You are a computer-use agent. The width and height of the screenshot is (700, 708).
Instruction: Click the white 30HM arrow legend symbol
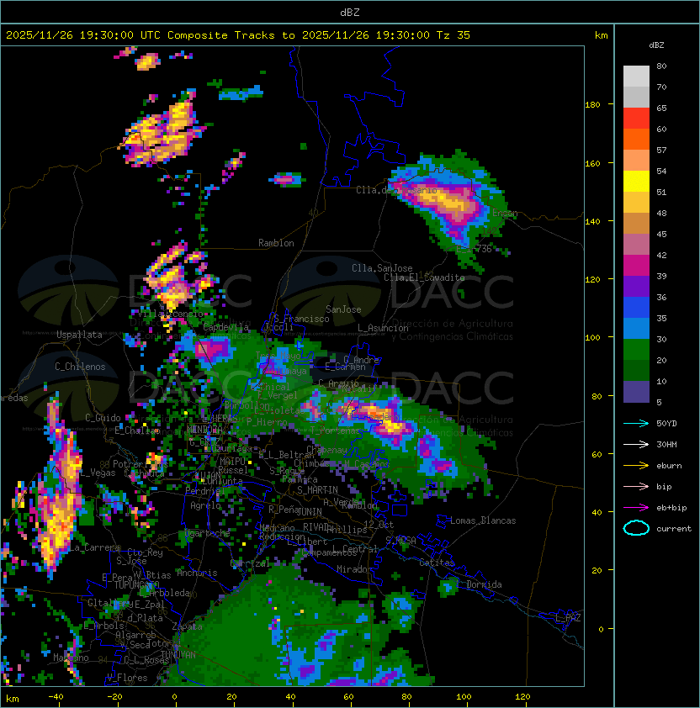click(636, 444)
